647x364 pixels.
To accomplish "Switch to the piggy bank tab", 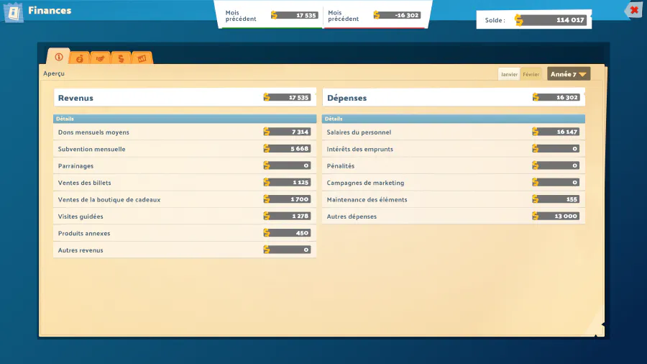I will tap(80, 58).
